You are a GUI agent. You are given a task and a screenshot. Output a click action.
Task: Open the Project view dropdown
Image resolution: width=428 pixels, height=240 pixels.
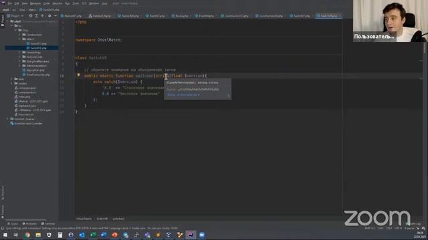pos(15,16)
